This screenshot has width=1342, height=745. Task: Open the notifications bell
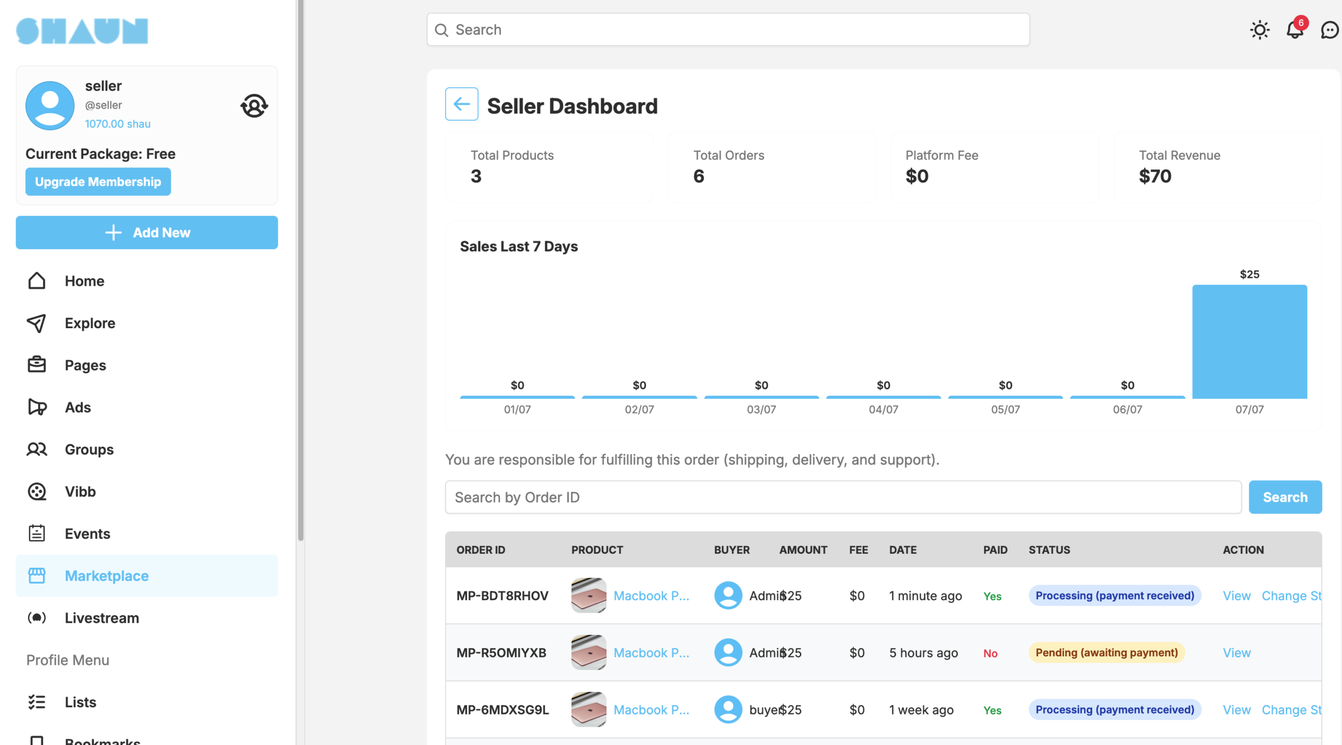tap(1295, 29)
